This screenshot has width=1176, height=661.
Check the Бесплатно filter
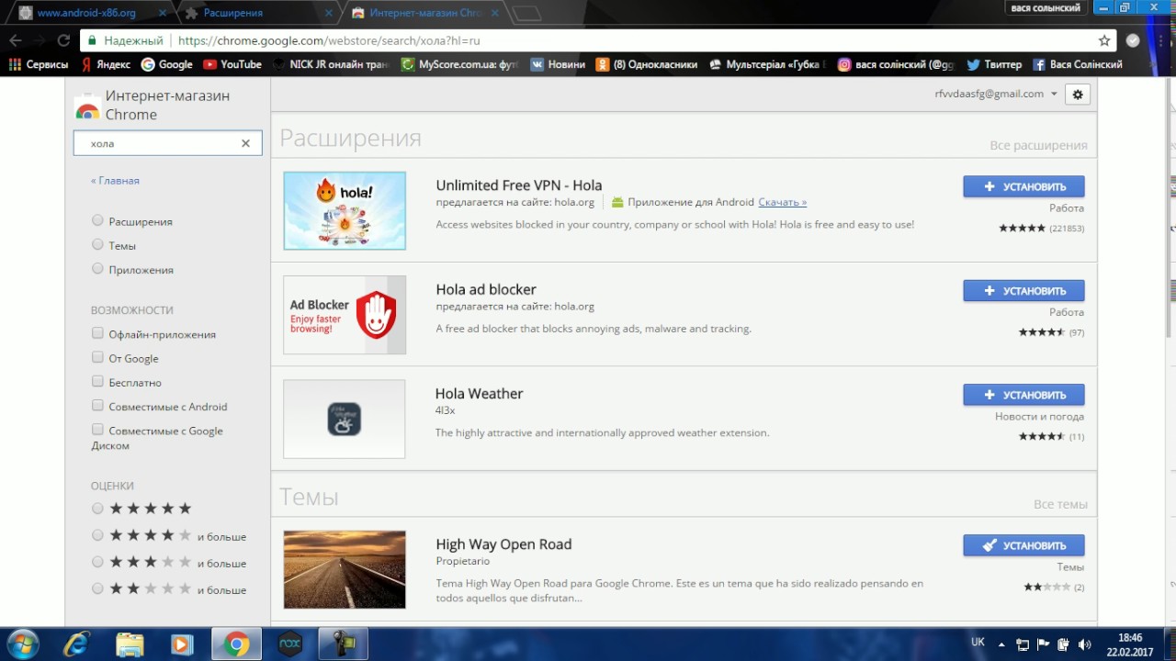click(97, 381)
